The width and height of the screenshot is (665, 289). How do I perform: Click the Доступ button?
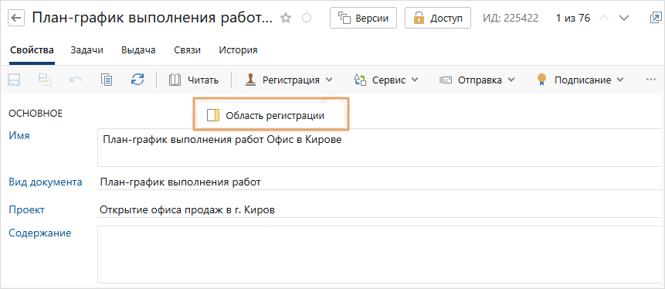(438, 19)
